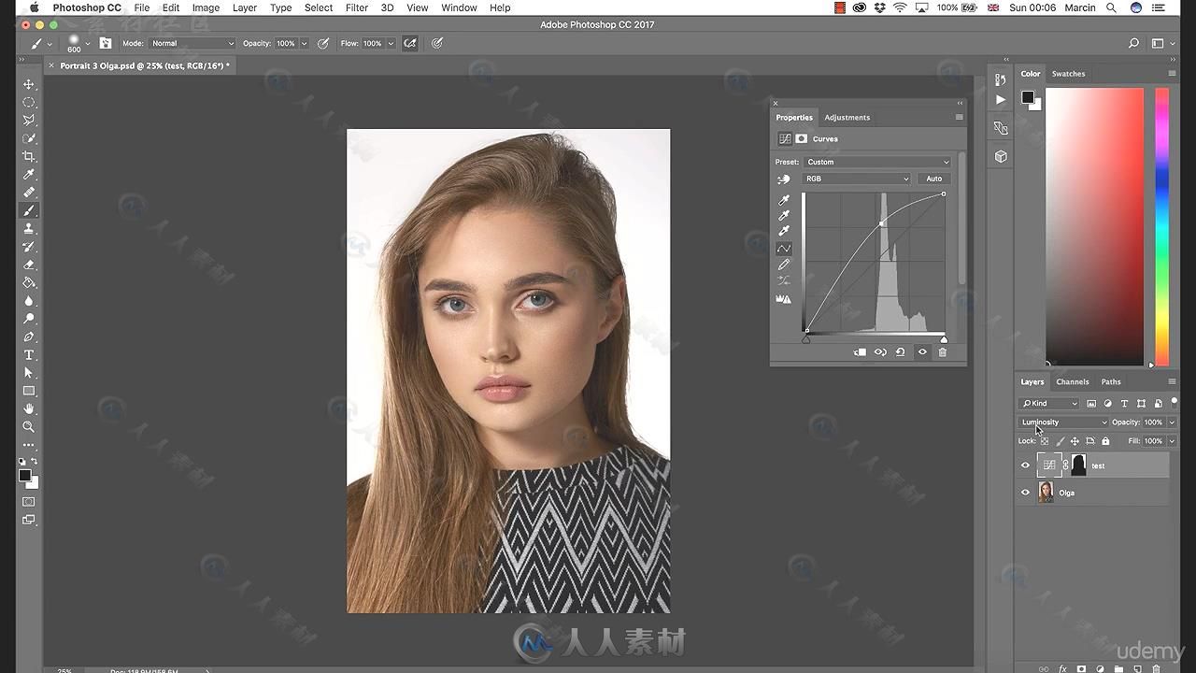Open the Image menu
Screen dimensions: 1196x673
pos(206,7)
